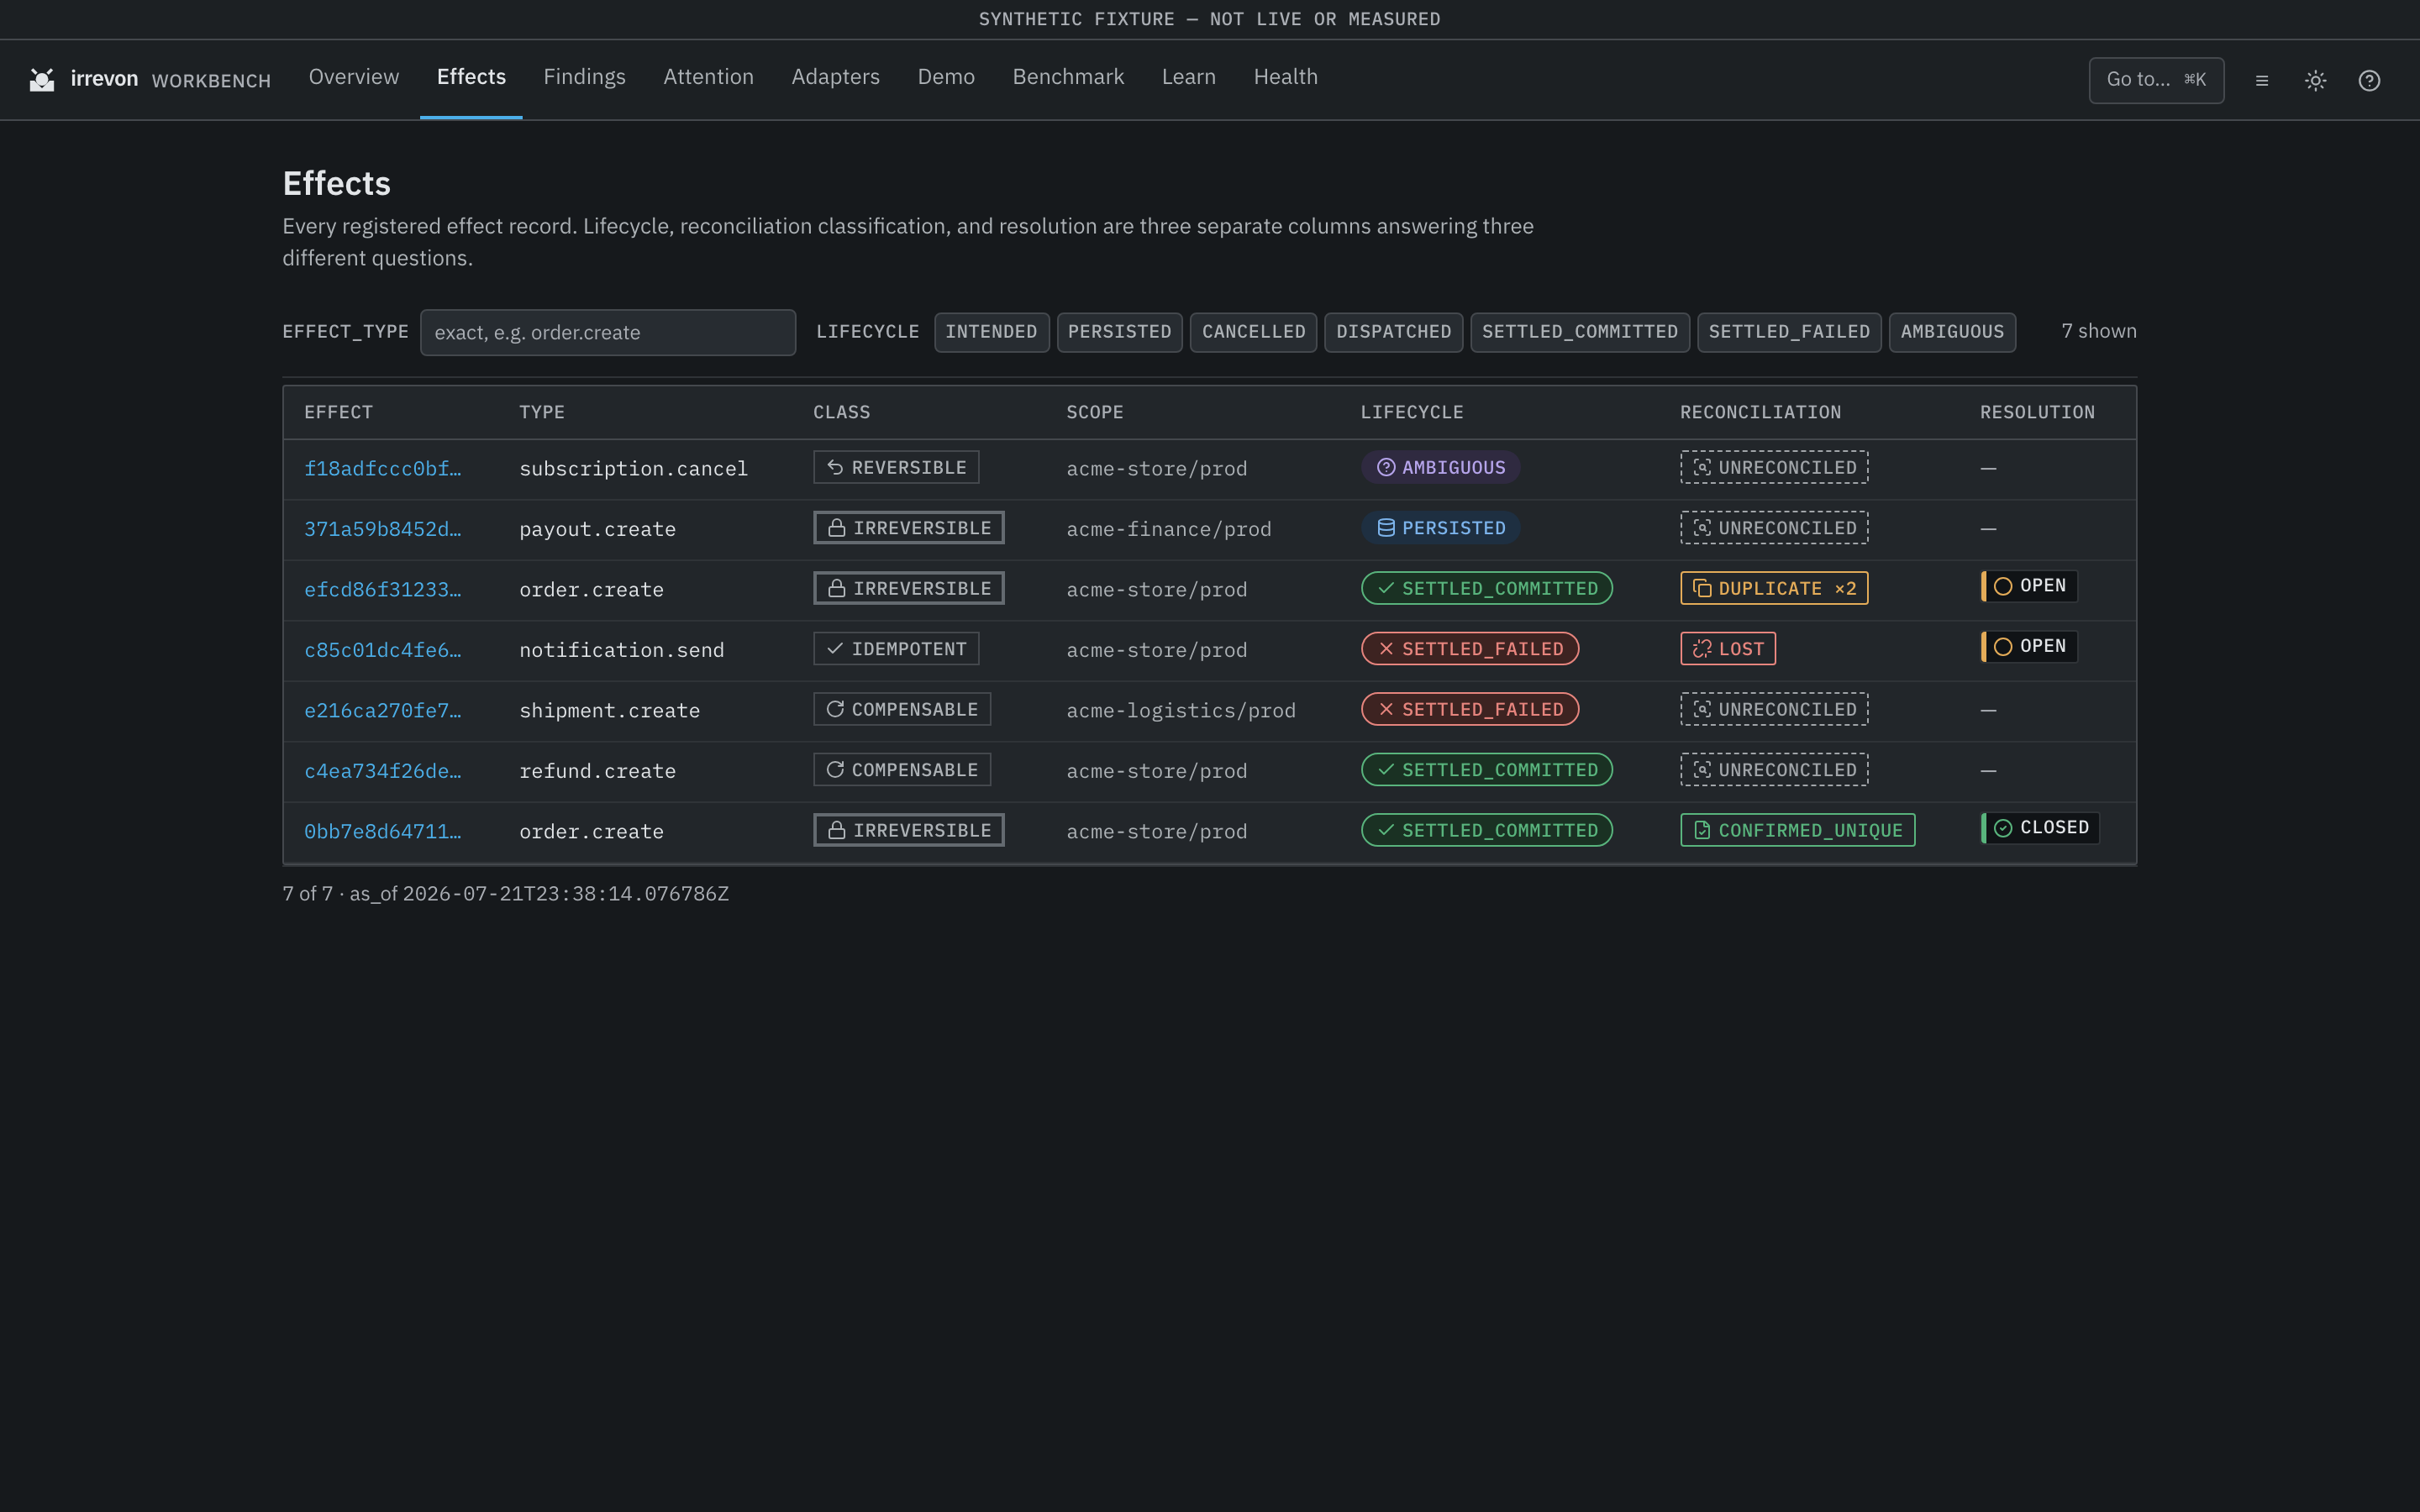The height and width of the screenshot is (1512, 2420).
Task: Open effect f18adfccc0bf… link
Action: coord(383,468)
